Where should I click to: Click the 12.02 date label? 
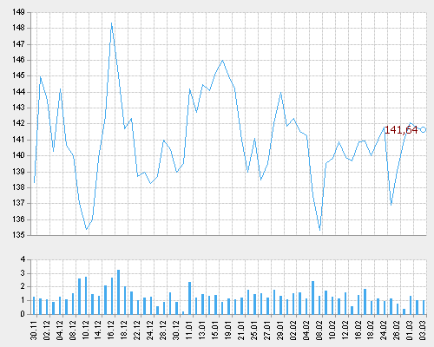coord(345,331)
